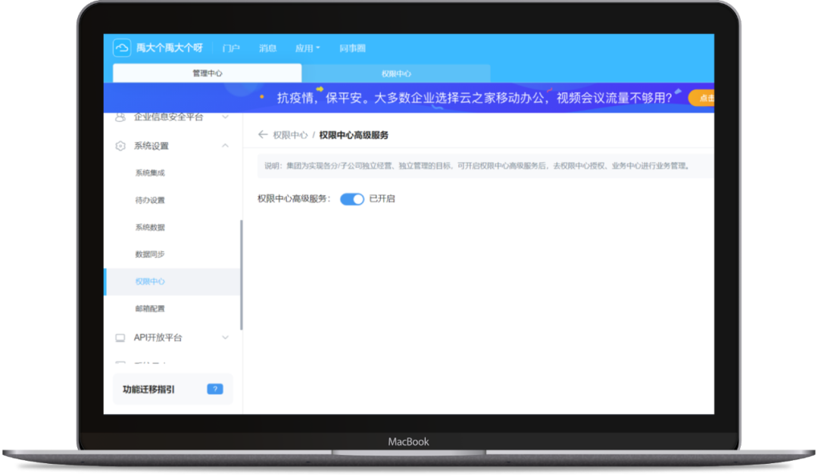Click the 权限中心 breadcrumb link
Image resolution: width=818 pixels, height=476 pixels.
click(x=290, y=135)
